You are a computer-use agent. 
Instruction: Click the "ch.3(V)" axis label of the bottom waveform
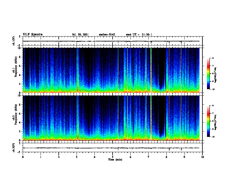point(14,148)
